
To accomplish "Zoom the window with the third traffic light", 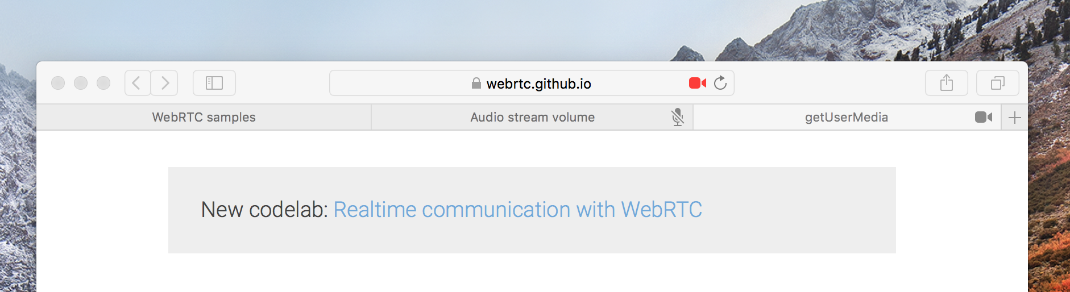I will pyautogui.click(x=103, y=83).
